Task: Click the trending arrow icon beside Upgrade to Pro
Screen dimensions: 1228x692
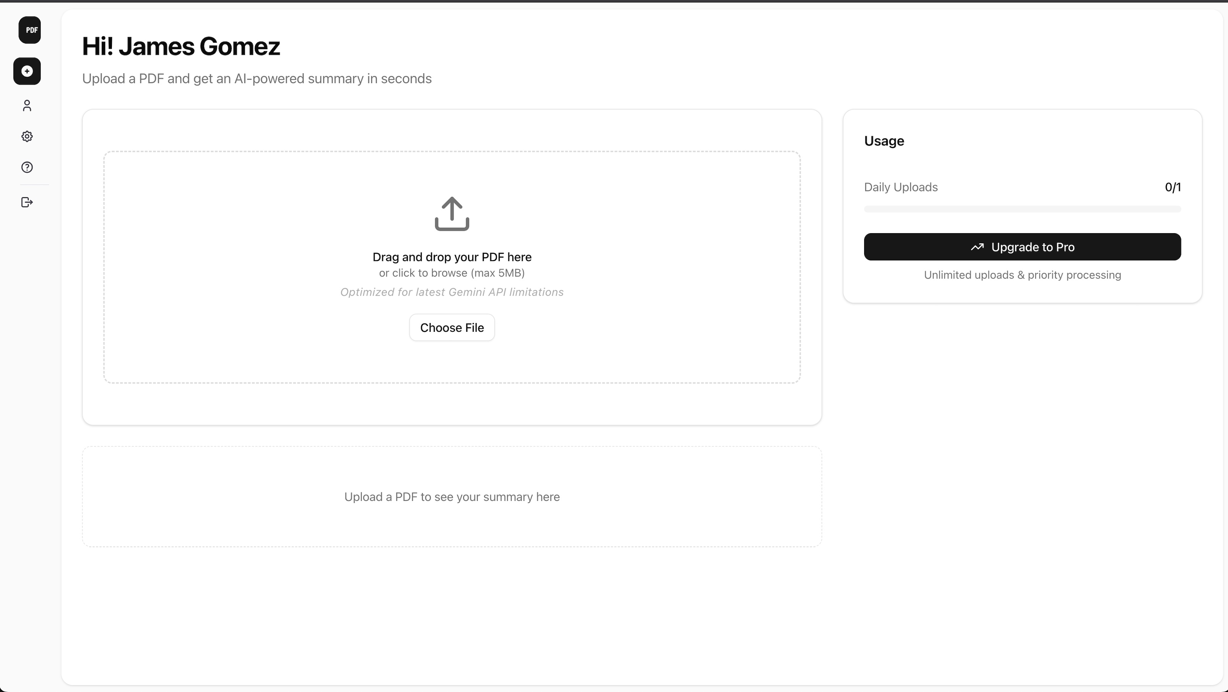Action: tap(977, 247)
